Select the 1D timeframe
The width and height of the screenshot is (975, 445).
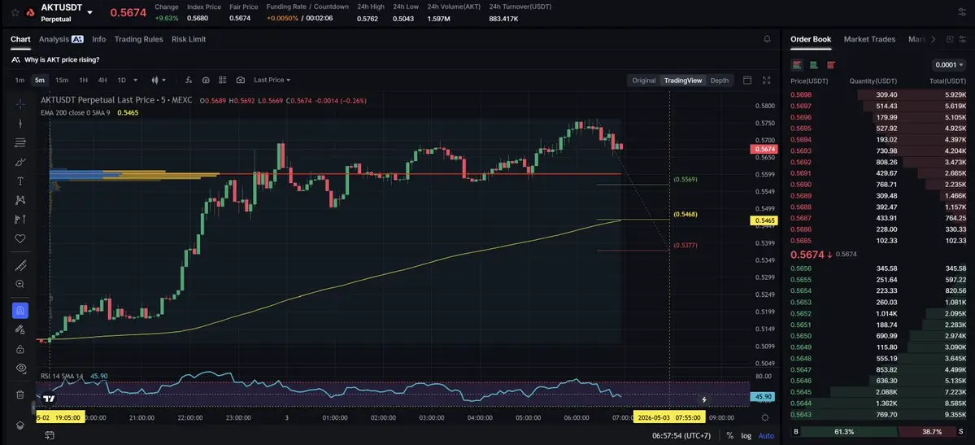point(122,81)
